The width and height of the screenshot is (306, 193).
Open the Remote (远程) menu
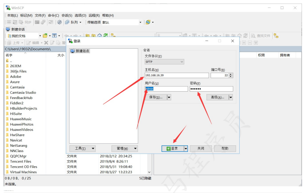94,15
